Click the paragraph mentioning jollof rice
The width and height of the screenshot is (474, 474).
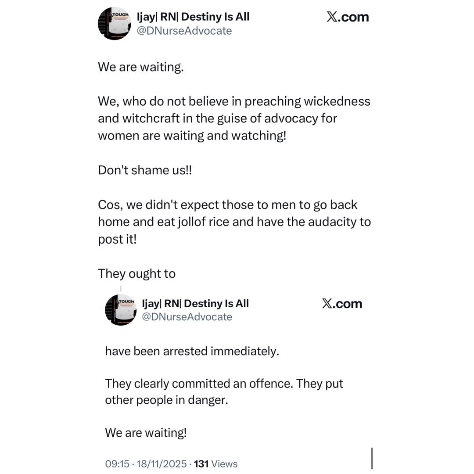[234, 222]
